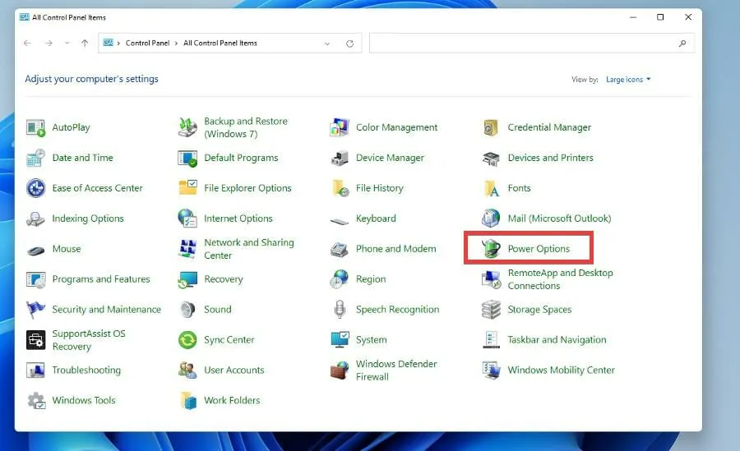Go up one level with the up arrow
The height and width of the screenshot is (451, 740).
point(85,44)
